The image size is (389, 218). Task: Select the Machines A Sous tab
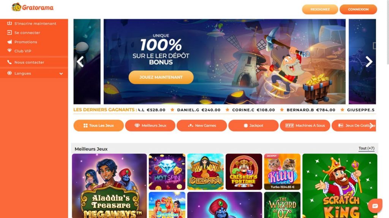305,126
